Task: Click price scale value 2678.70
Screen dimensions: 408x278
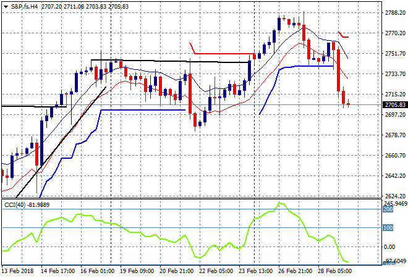Action: (395, 135)
